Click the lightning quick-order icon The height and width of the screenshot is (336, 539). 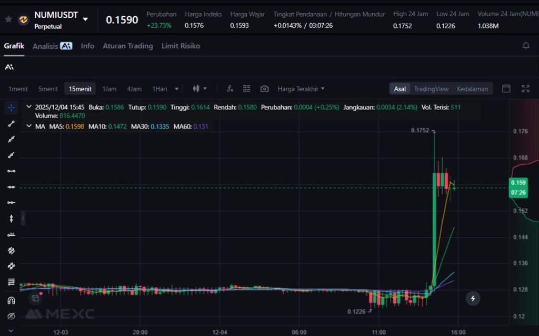[473, 298]
